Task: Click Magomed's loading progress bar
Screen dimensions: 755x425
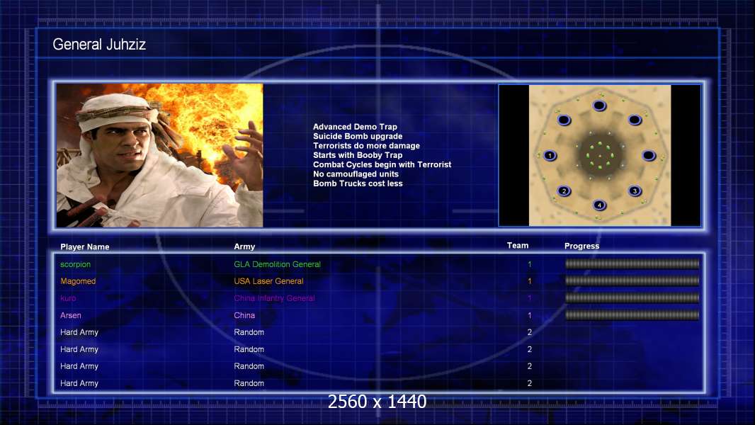Action: [x=632, y=281]
